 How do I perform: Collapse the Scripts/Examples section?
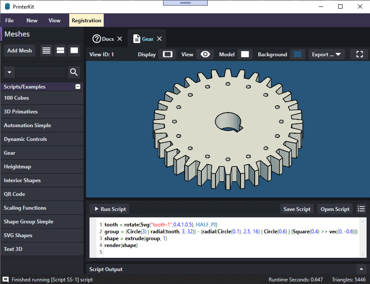pos(78,87)
